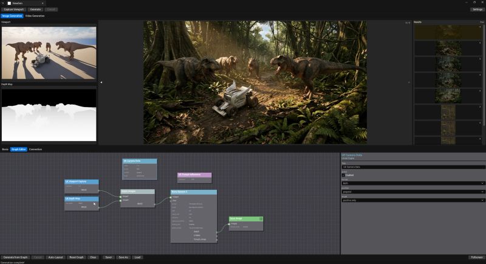
Task: Click the Title field containing UE Camera Data
Action: coord(413,167)
